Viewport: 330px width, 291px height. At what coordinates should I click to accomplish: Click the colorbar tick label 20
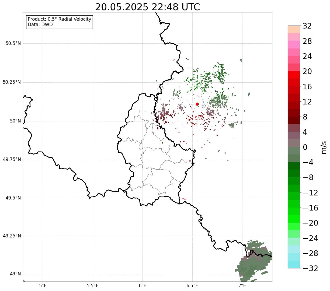[307, 71]
